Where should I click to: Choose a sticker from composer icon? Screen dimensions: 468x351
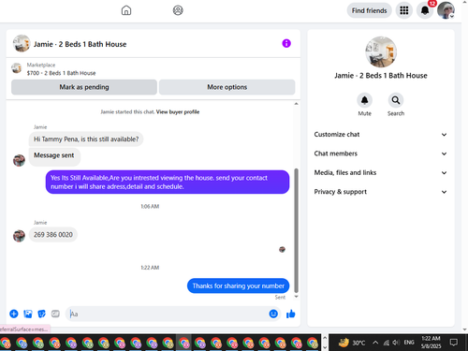click(41, 314)
